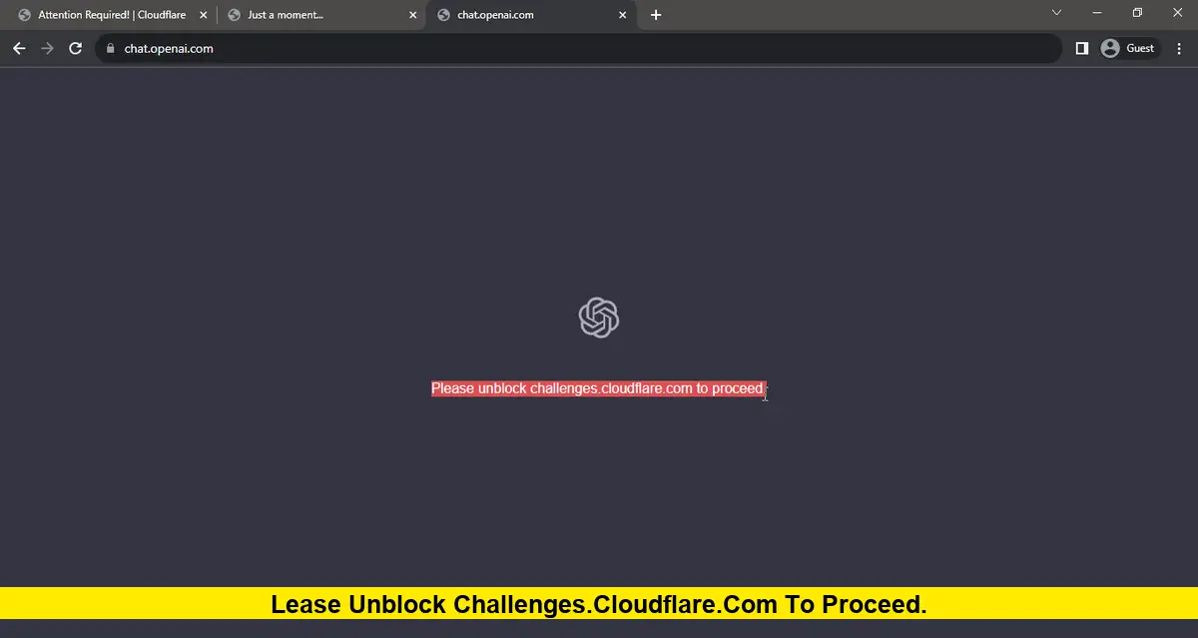Click the yellow banner caption text
The image size is (1198, 638).
click(599, 604)
